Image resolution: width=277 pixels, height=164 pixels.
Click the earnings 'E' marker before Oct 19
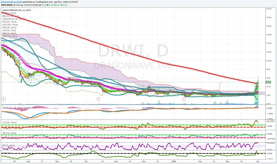(x=98, y=99)
